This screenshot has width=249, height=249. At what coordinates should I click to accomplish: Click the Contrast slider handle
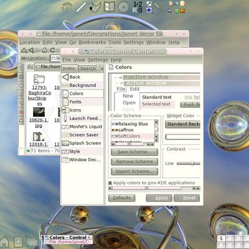tap(192, 163)
